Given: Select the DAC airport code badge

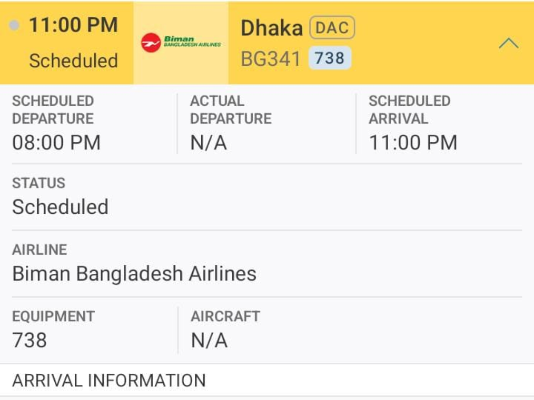Looking at the screenshot, I should [332, 28].
